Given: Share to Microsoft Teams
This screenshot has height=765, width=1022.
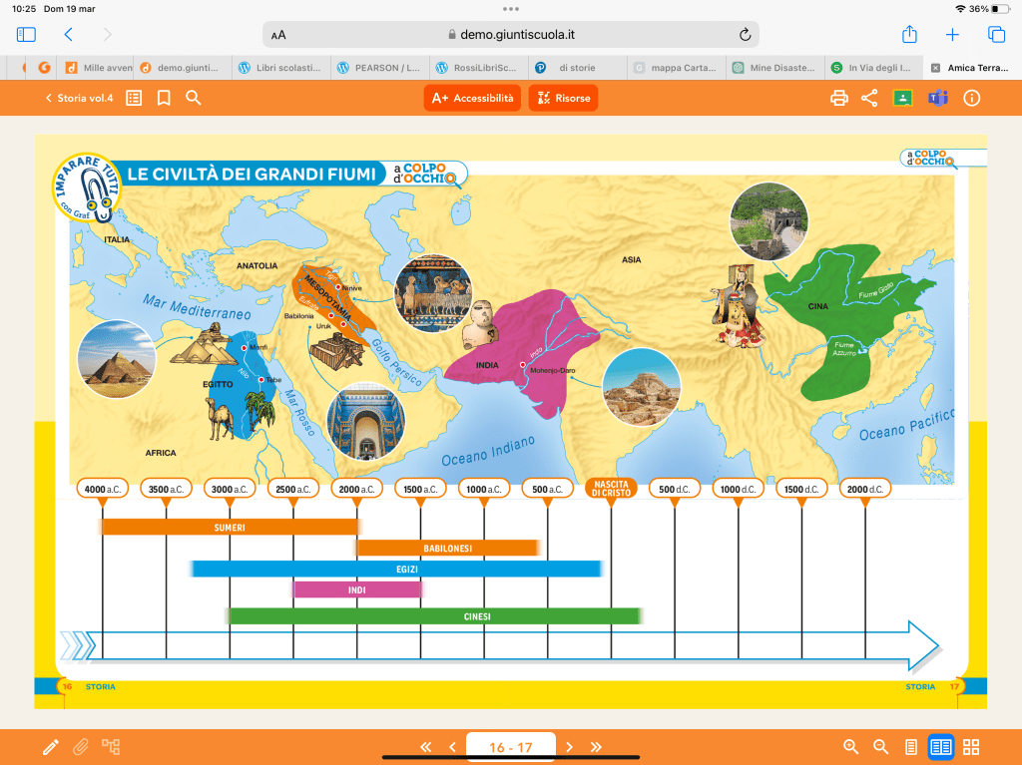Looking at the screenshot, I should (937, 98).
